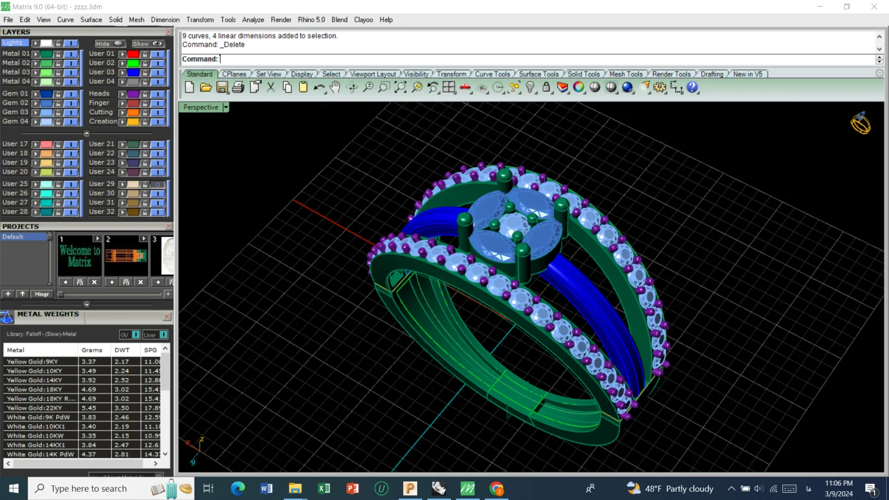Collapse the panel below the Projects section
The width and height of the screenshot is (889, 500).
pos(86,304)
